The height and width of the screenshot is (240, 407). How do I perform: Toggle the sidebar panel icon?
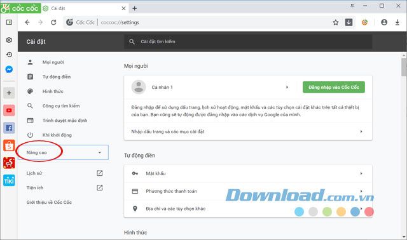pos(9,22)
